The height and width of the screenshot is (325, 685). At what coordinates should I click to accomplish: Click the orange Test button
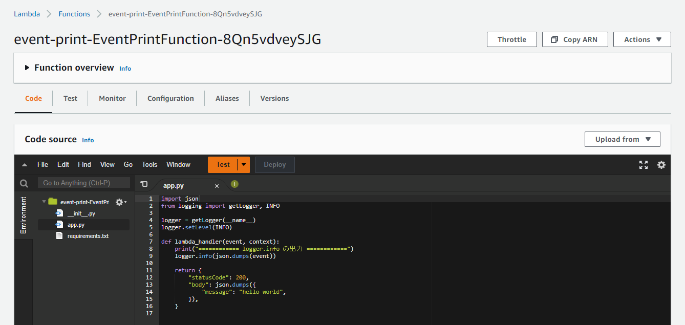(223, 165)
